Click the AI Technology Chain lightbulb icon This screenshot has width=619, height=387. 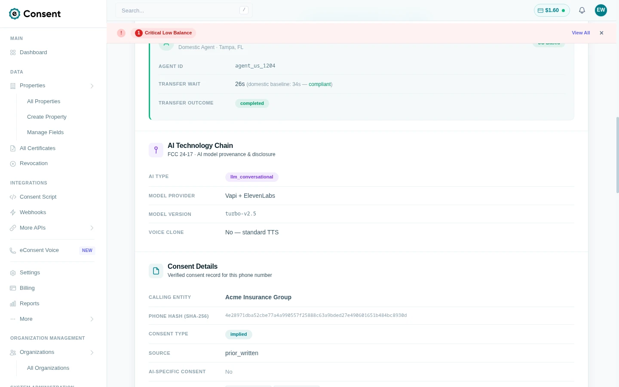click(x=156, y=150)
